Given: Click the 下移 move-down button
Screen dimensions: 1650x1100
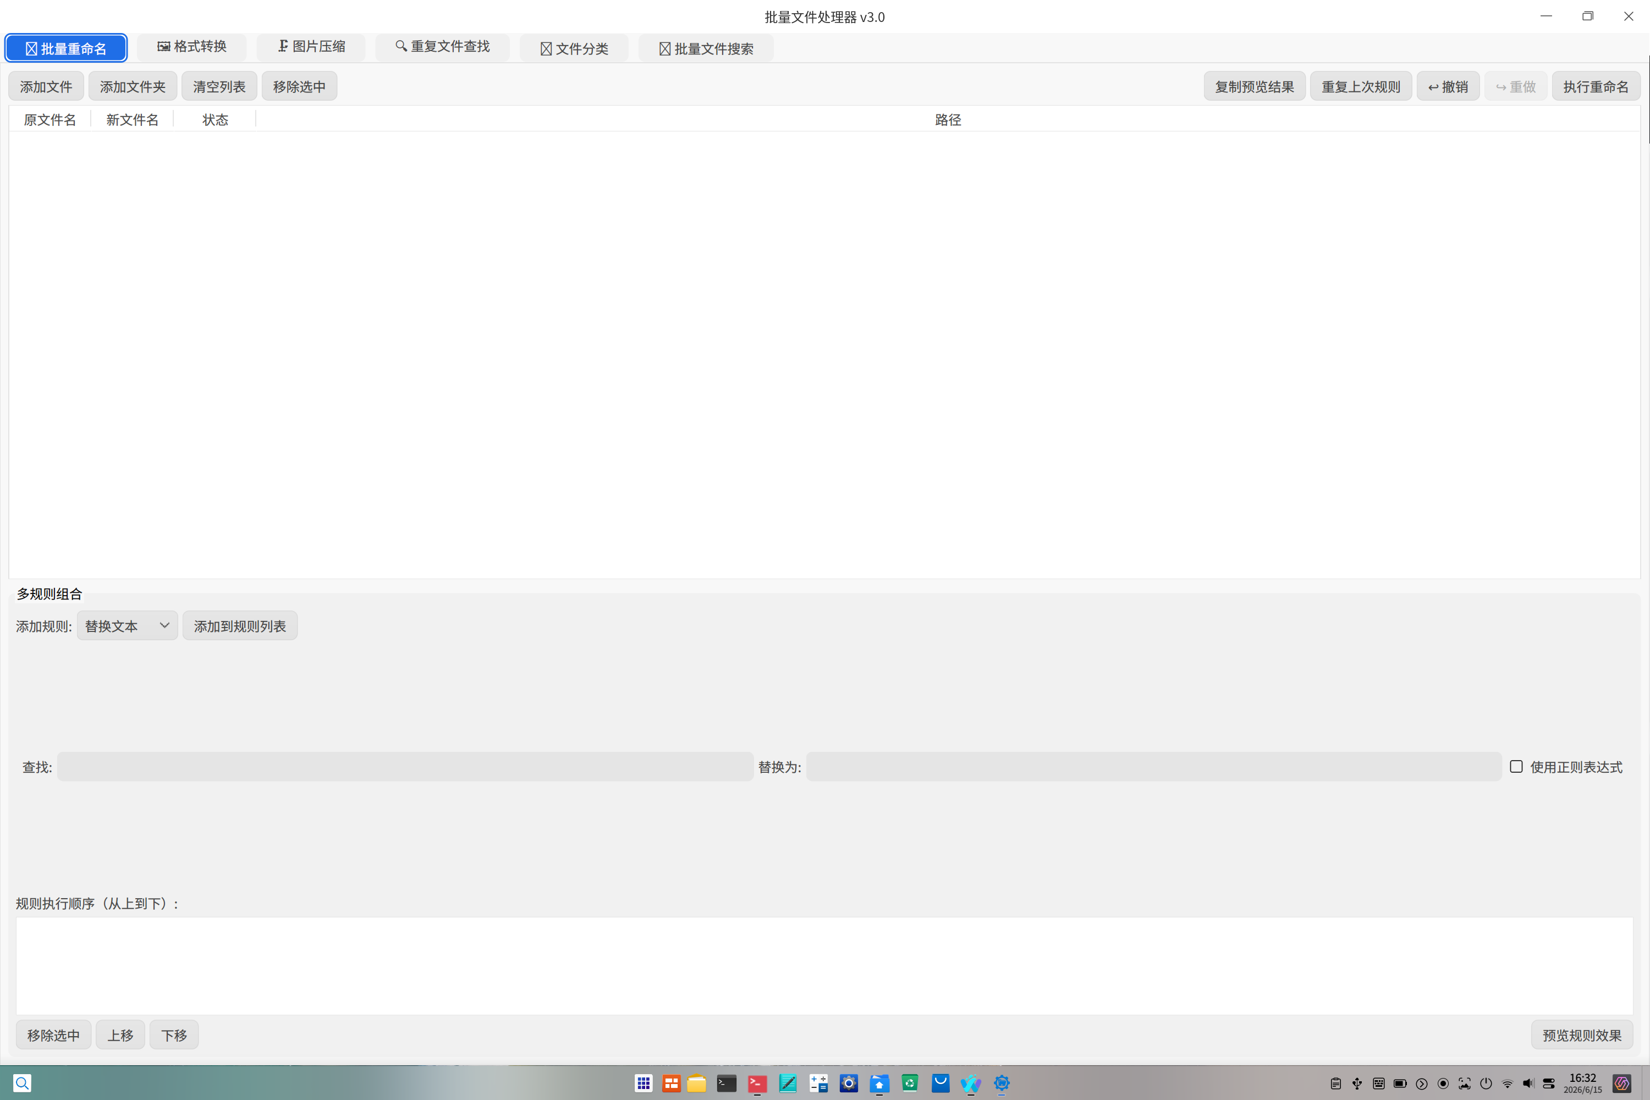Looking at the screenshot, I should [x=174, y=1035].
